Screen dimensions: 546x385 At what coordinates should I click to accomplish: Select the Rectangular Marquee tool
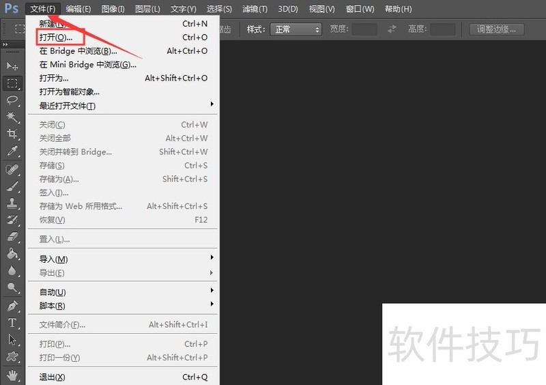(x=12, y=83)
